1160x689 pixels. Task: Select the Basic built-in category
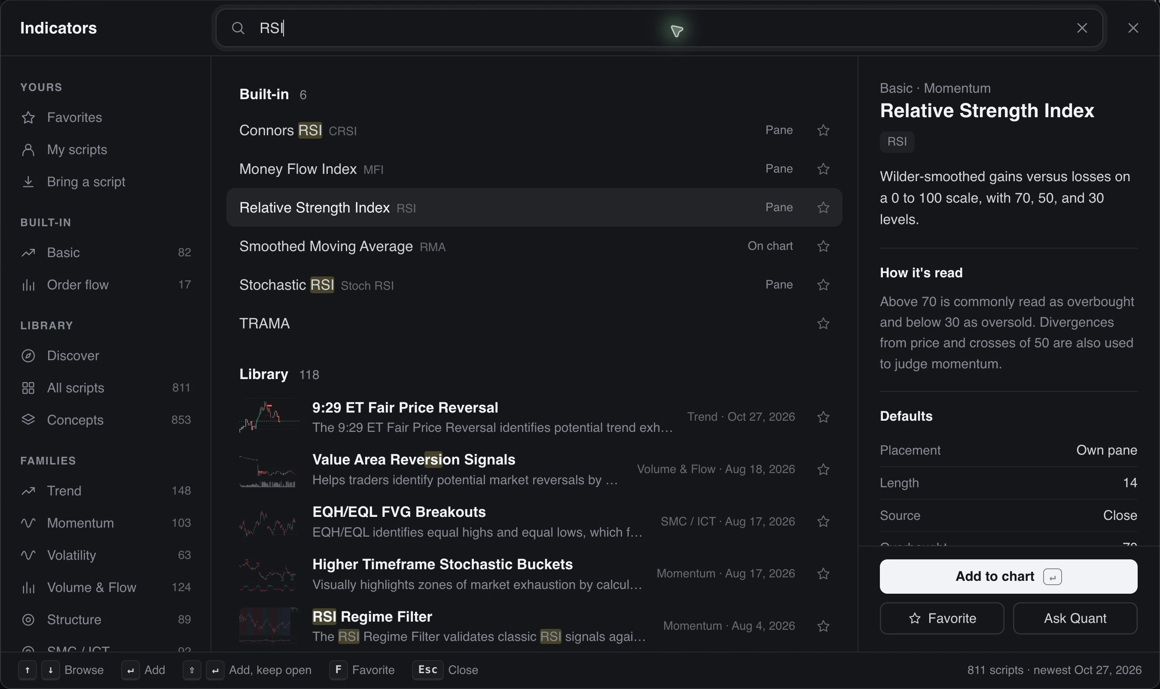[106, 252]
